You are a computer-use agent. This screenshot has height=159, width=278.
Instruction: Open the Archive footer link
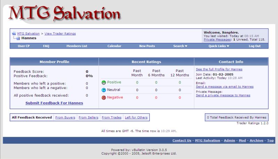(x=256, y=141)
